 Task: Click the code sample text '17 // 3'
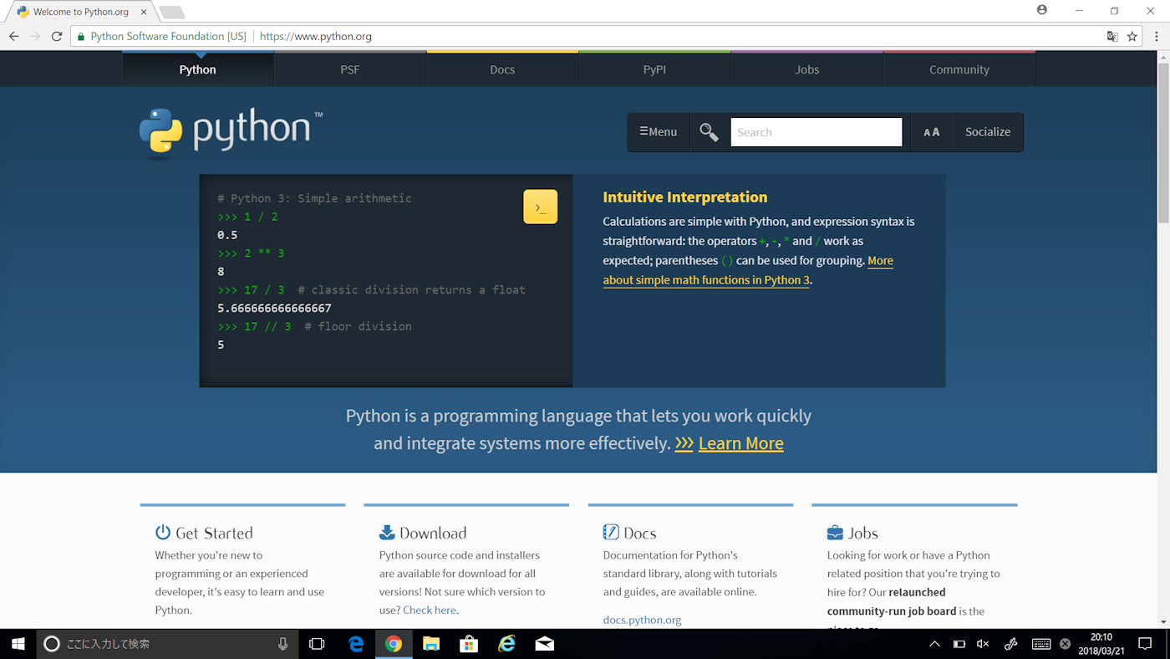point(267,326)
